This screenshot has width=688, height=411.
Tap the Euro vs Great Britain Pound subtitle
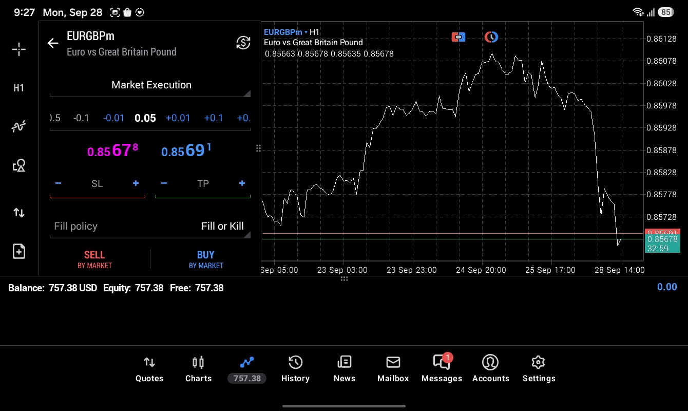click(x=122, y=52)
